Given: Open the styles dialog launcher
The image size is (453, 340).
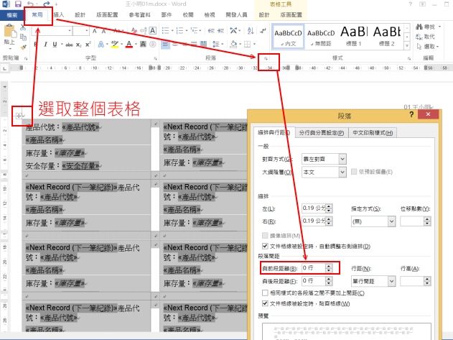Looking at the screenshot, I should pos(409,58).
